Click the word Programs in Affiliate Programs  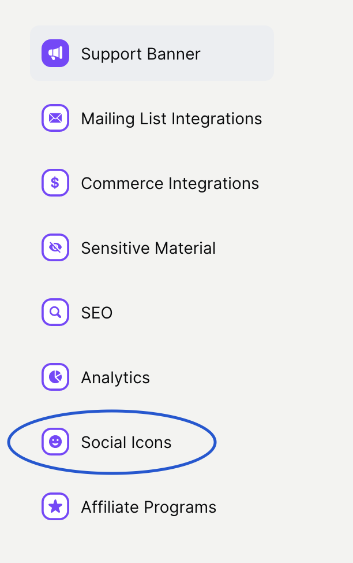(x=181, y=507)
